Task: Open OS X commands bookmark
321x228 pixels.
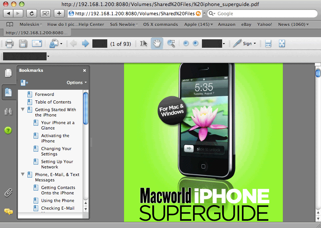Action: (160, 24)
